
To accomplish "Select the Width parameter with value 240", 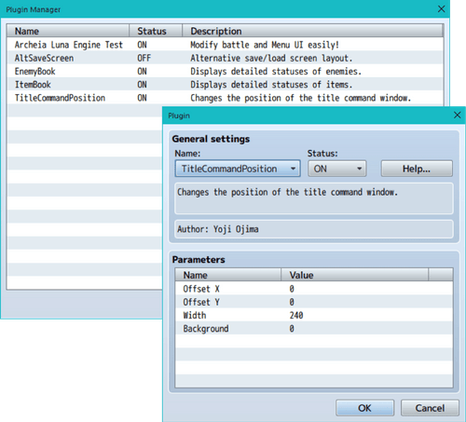I will pos(314,315).
